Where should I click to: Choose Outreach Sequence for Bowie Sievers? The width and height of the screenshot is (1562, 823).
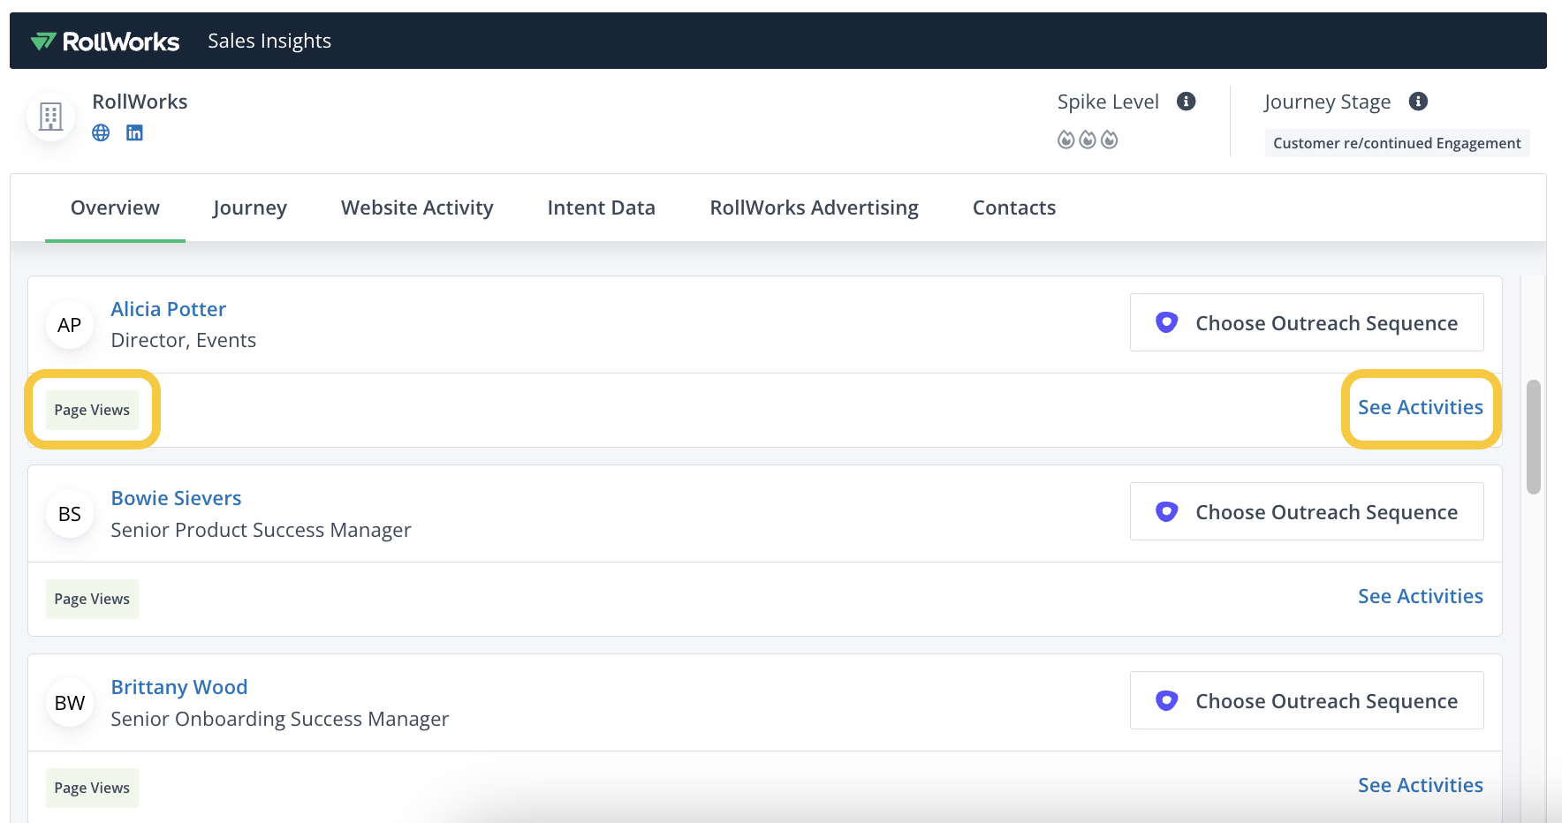pos(1307,512)
